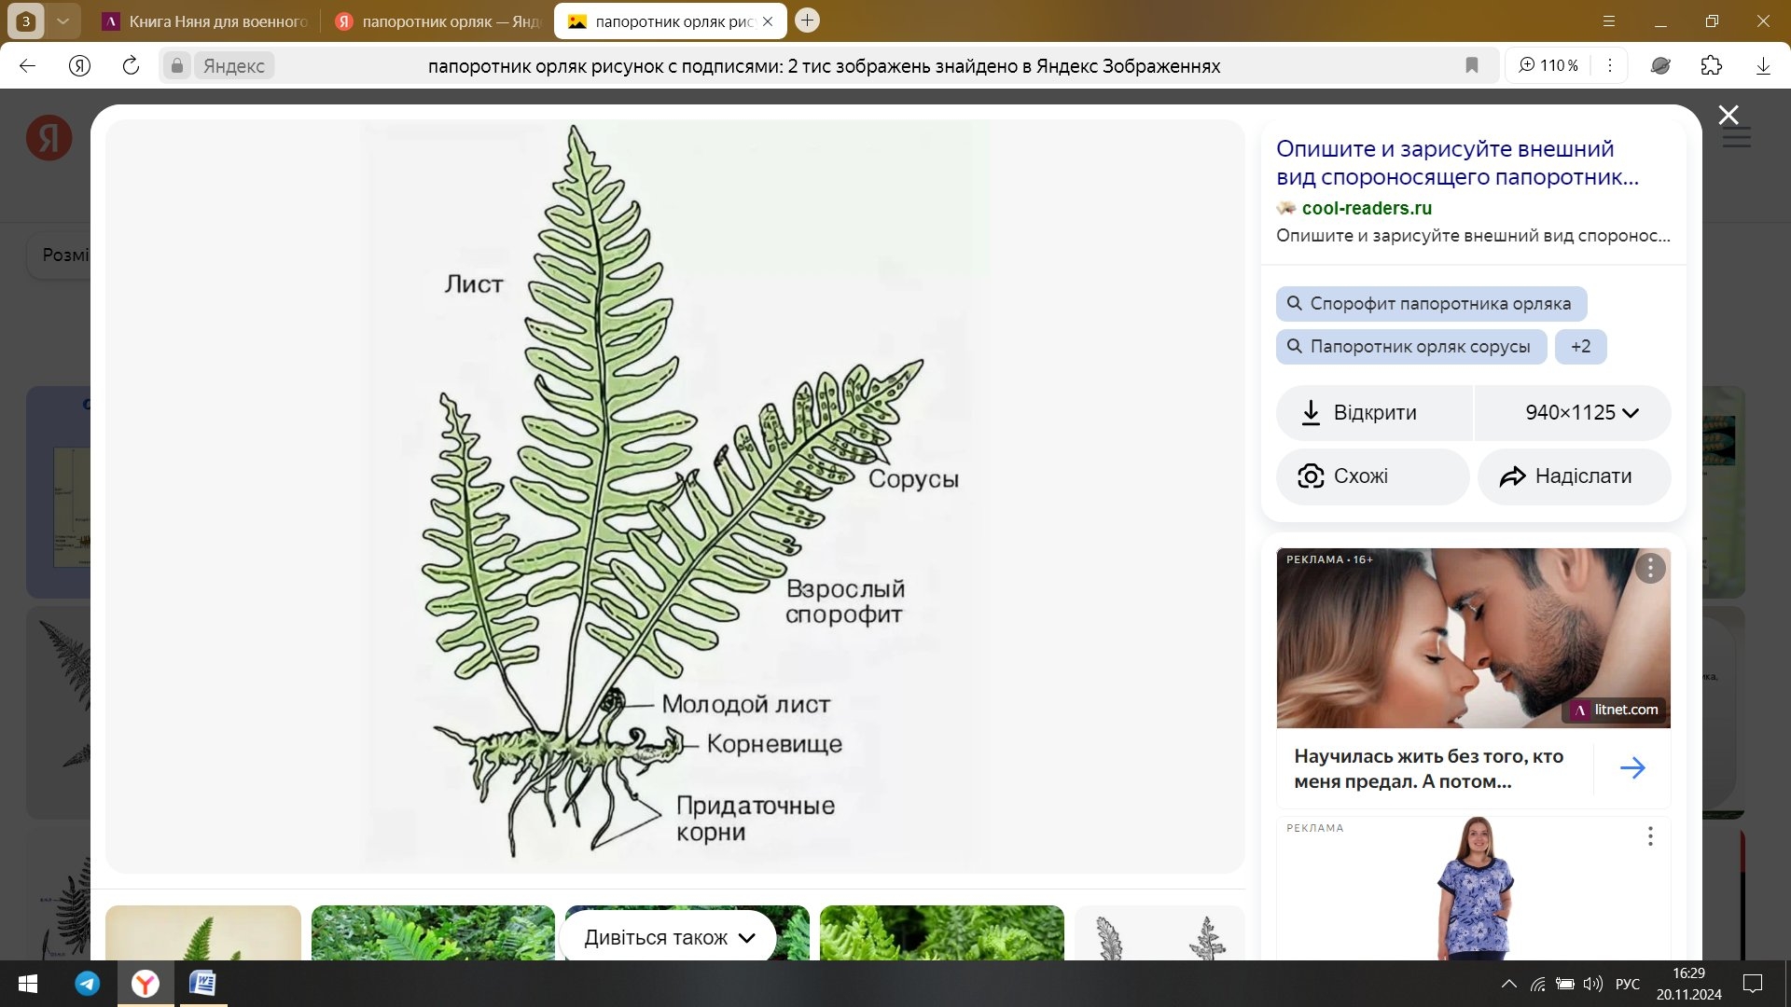
Task: Open the cool-readers.ru source link
Action: [1366, 208]
